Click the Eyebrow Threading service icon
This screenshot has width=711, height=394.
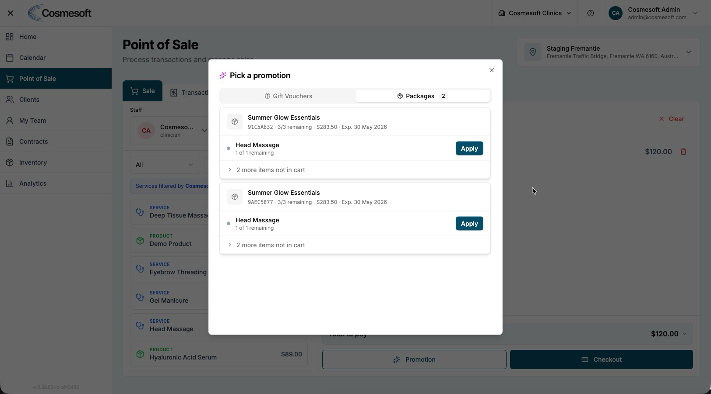point(140,269)
